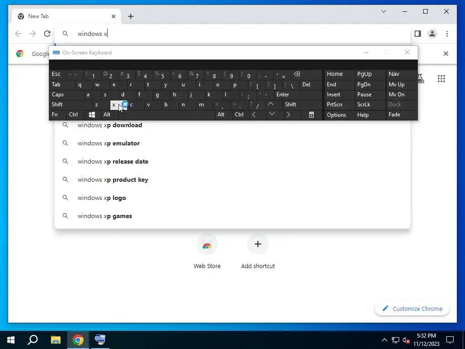
Task: Select suggestion windows xp download
Action: pos(232,125)
